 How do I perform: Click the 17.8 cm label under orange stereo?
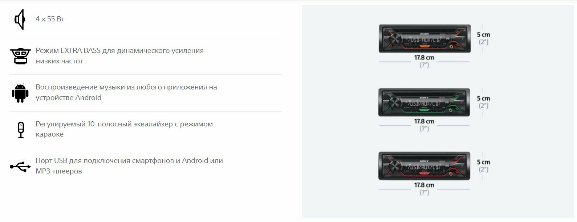click(x=424, y=58)
